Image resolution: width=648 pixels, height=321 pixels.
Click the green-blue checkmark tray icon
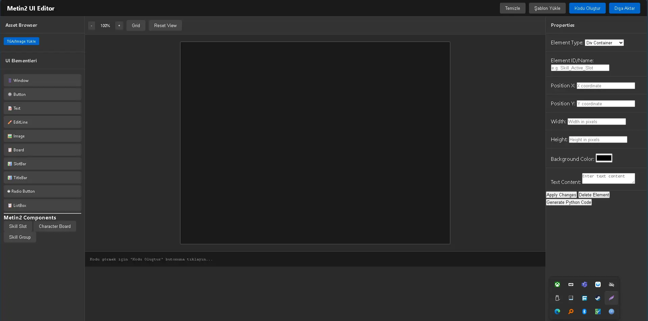[x=598, y=312]
